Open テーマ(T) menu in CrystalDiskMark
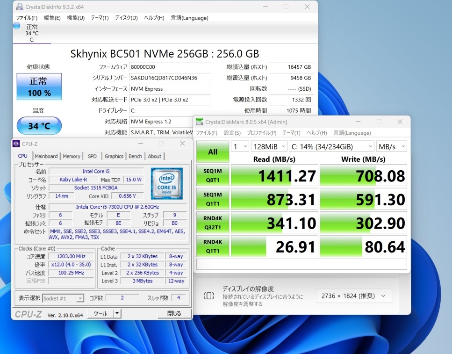Screen dimensions: 452x354 291,133
